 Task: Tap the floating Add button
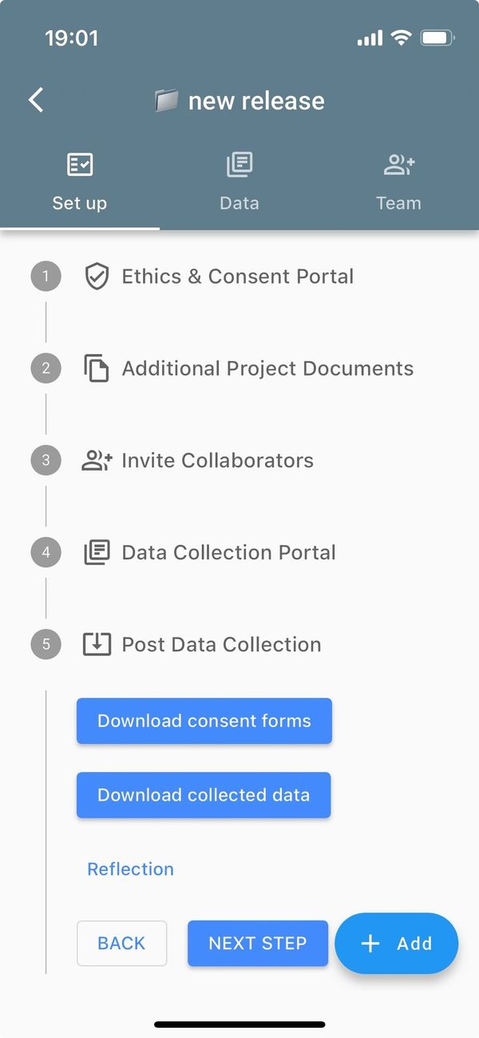tap(397, 944)
